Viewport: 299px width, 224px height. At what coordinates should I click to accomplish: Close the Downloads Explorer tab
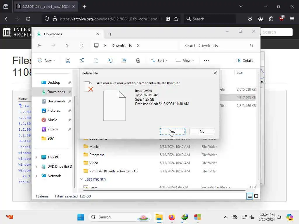98,34
